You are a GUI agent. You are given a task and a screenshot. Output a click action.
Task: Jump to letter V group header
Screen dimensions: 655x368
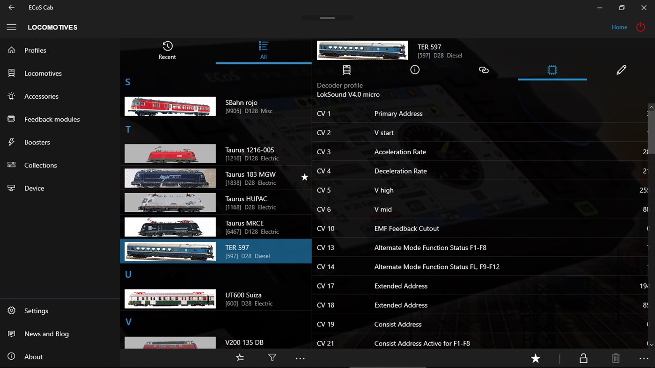(x=128, y=322)
